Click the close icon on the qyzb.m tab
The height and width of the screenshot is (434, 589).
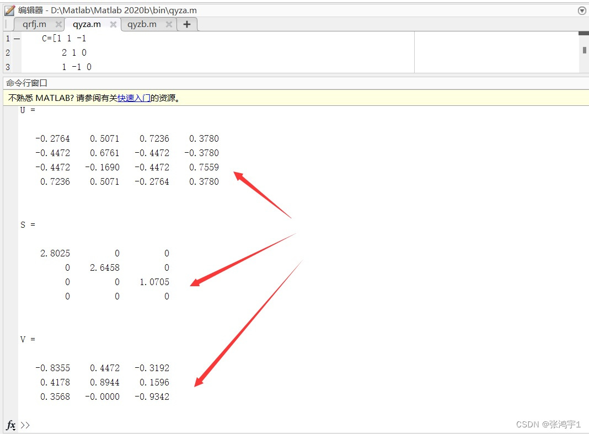pyautogui.click(x=168, y=24)
